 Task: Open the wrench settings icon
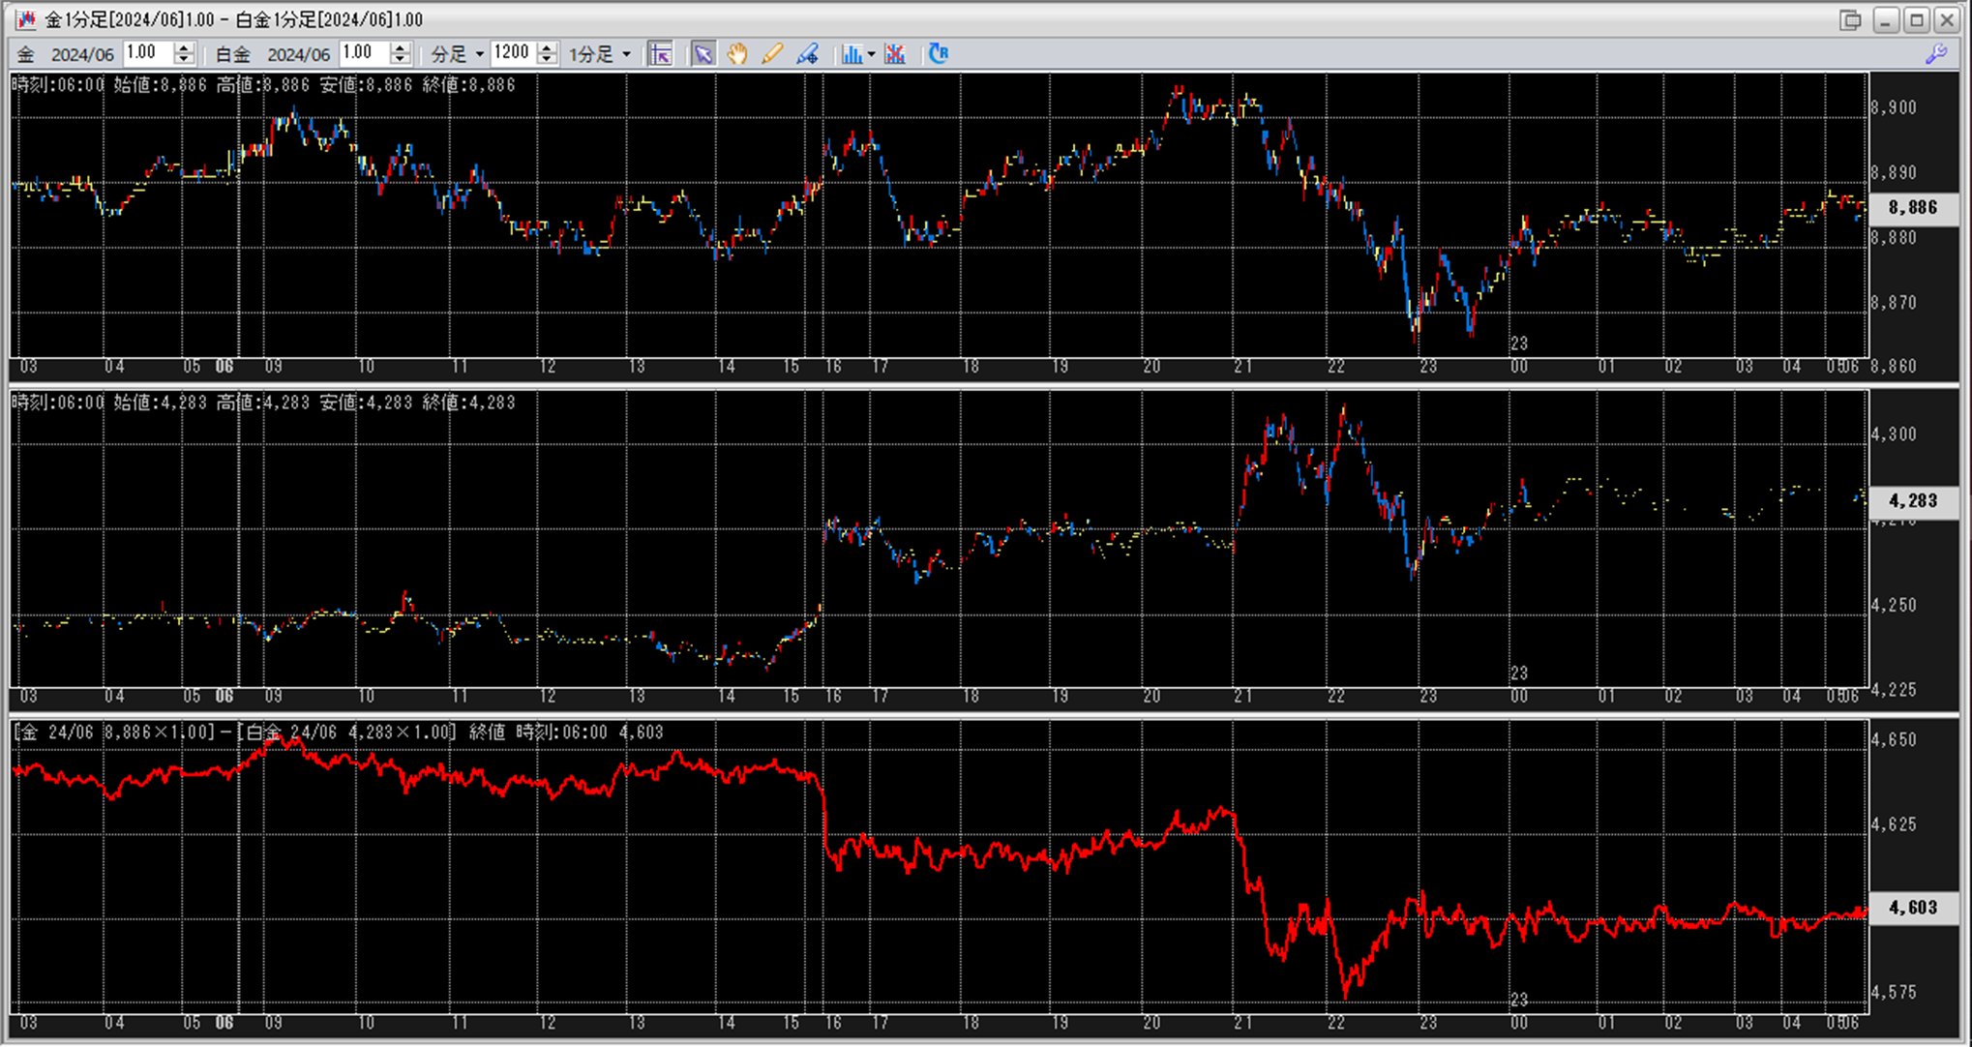click(1936, 54)
